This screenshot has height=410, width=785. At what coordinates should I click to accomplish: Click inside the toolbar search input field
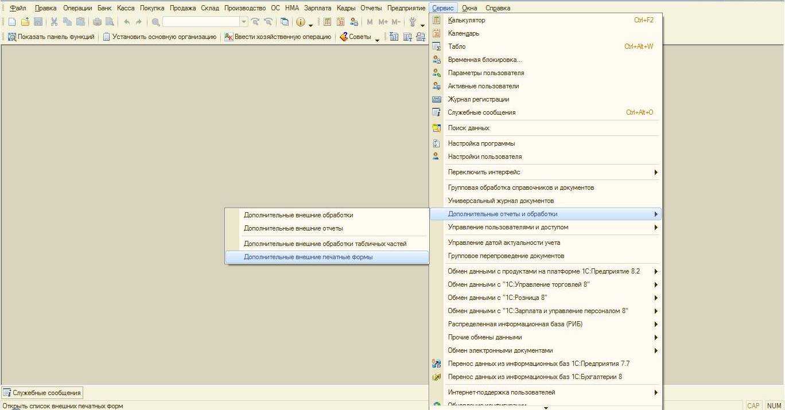pos(201,22)
